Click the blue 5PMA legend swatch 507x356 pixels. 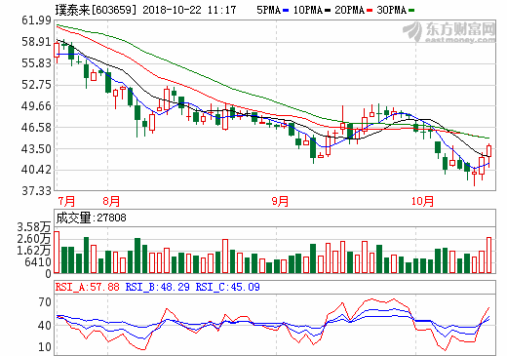[286, 11]
